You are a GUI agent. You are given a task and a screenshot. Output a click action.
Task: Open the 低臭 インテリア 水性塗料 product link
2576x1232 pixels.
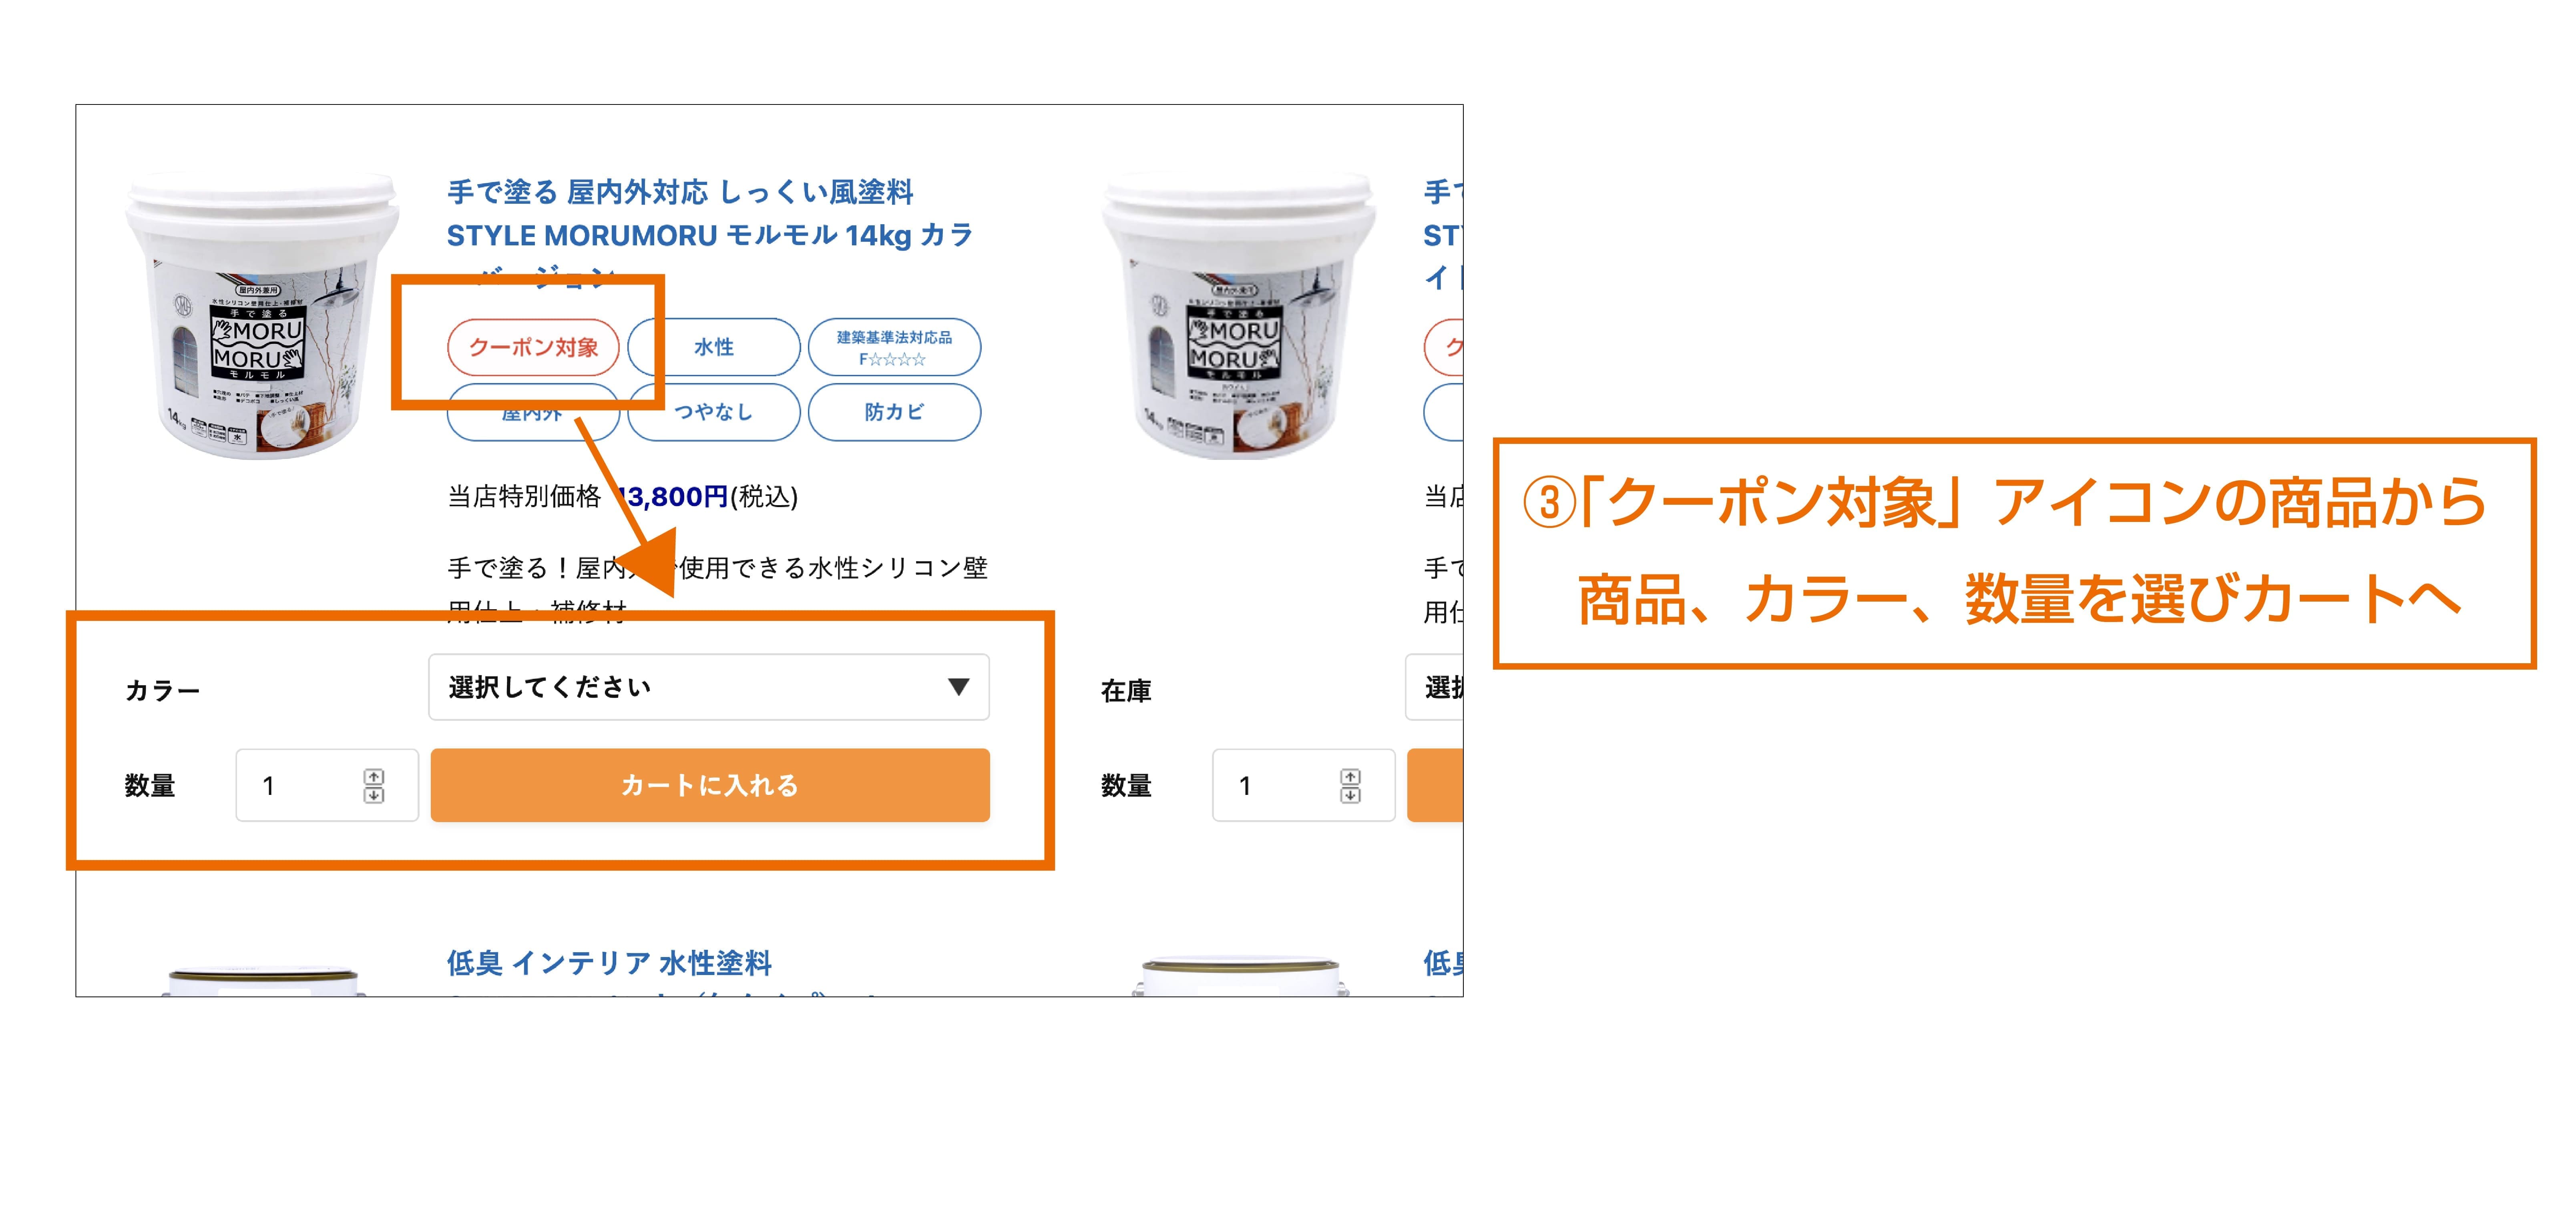tap(609, 963)
